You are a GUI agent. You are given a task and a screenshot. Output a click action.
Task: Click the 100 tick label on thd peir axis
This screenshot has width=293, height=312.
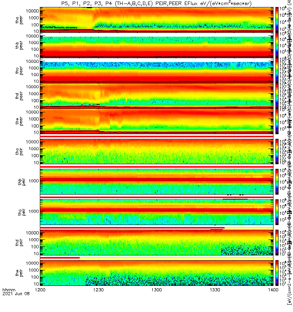point(35,247)
